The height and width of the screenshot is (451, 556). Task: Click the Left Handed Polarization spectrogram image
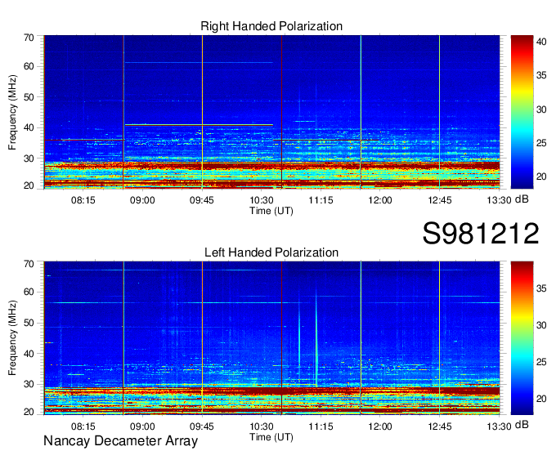point(271,338)
